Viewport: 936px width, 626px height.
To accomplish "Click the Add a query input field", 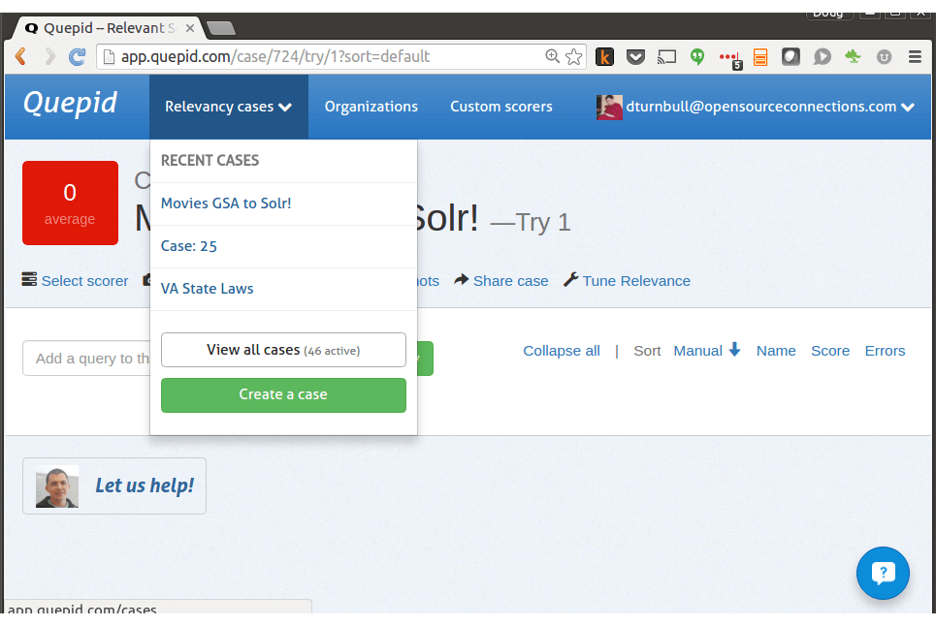I will 86,359.
